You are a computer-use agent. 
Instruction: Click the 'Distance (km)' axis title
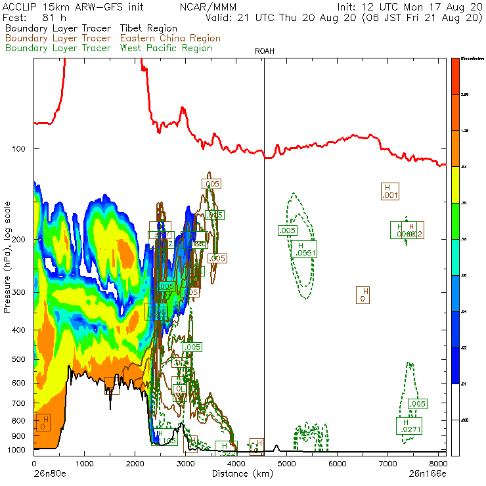coord(242,474)
